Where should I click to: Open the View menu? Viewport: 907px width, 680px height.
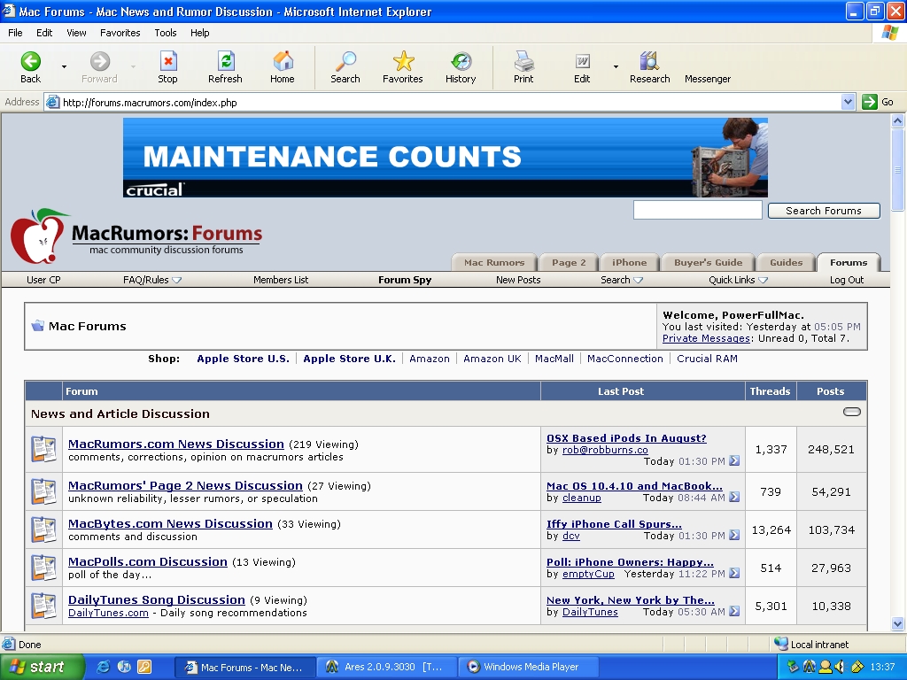tap(76, 33)
